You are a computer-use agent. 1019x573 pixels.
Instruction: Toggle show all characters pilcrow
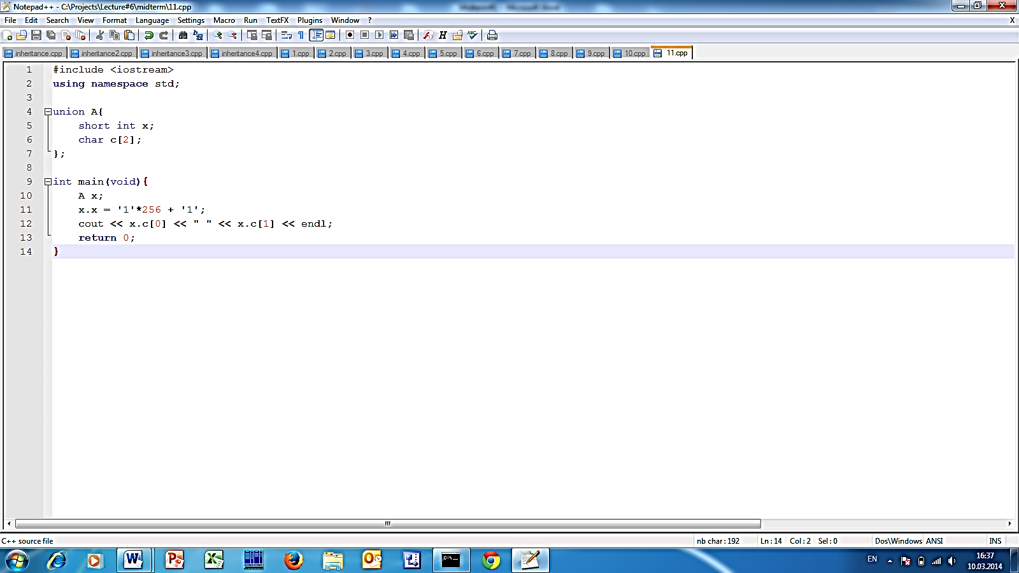(301, 36)
